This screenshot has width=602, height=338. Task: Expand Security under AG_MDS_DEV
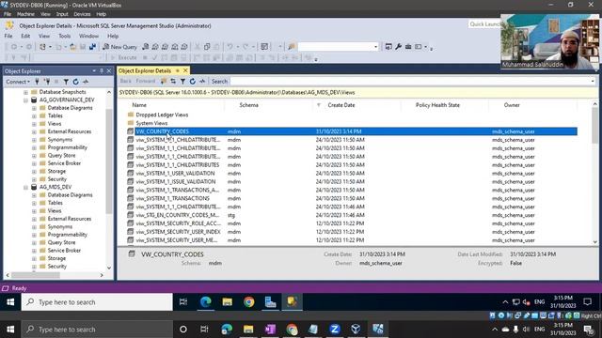pyautogui.click(x=34, y=267)
